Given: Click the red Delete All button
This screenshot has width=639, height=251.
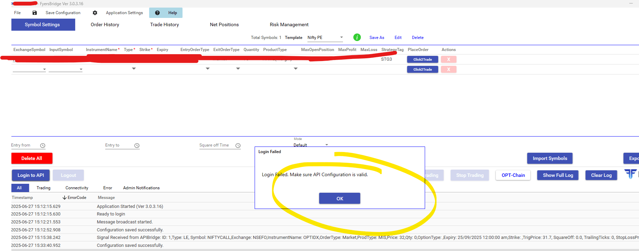Looking at the screenshot, I should 32,158.
